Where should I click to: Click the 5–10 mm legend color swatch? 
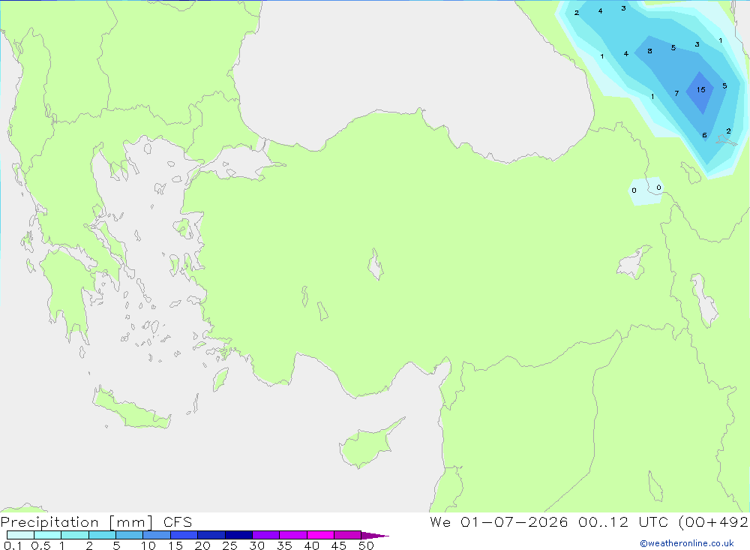click(x=130, y=535)
